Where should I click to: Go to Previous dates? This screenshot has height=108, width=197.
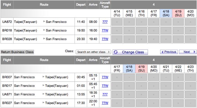click(x=169, y=52)
